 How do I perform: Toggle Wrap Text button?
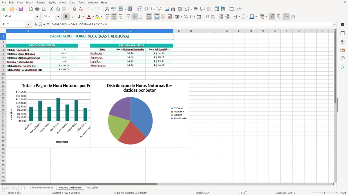pos(149,17)
